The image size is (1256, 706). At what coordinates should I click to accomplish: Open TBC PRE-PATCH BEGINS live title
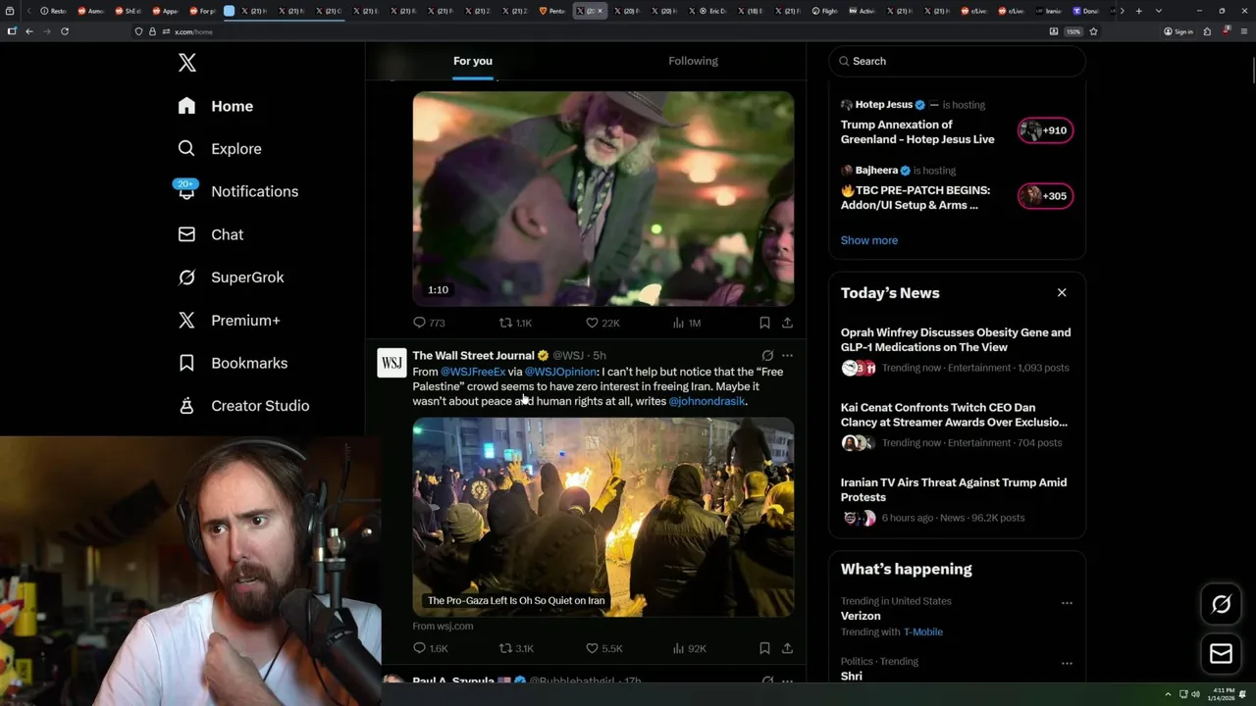click(916, 197)
